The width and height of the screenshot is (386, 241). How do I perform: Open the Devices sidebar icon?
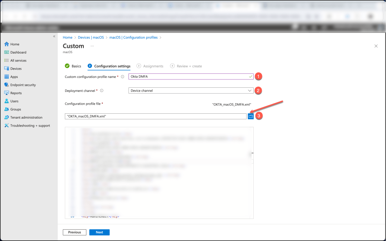(x=6, y=69)
